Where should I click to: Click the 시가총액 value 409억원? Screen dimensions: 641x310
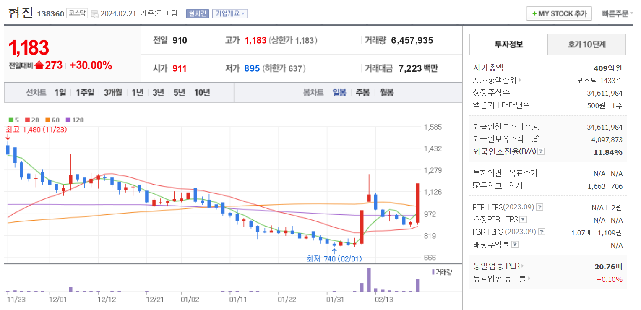[607, 68]
